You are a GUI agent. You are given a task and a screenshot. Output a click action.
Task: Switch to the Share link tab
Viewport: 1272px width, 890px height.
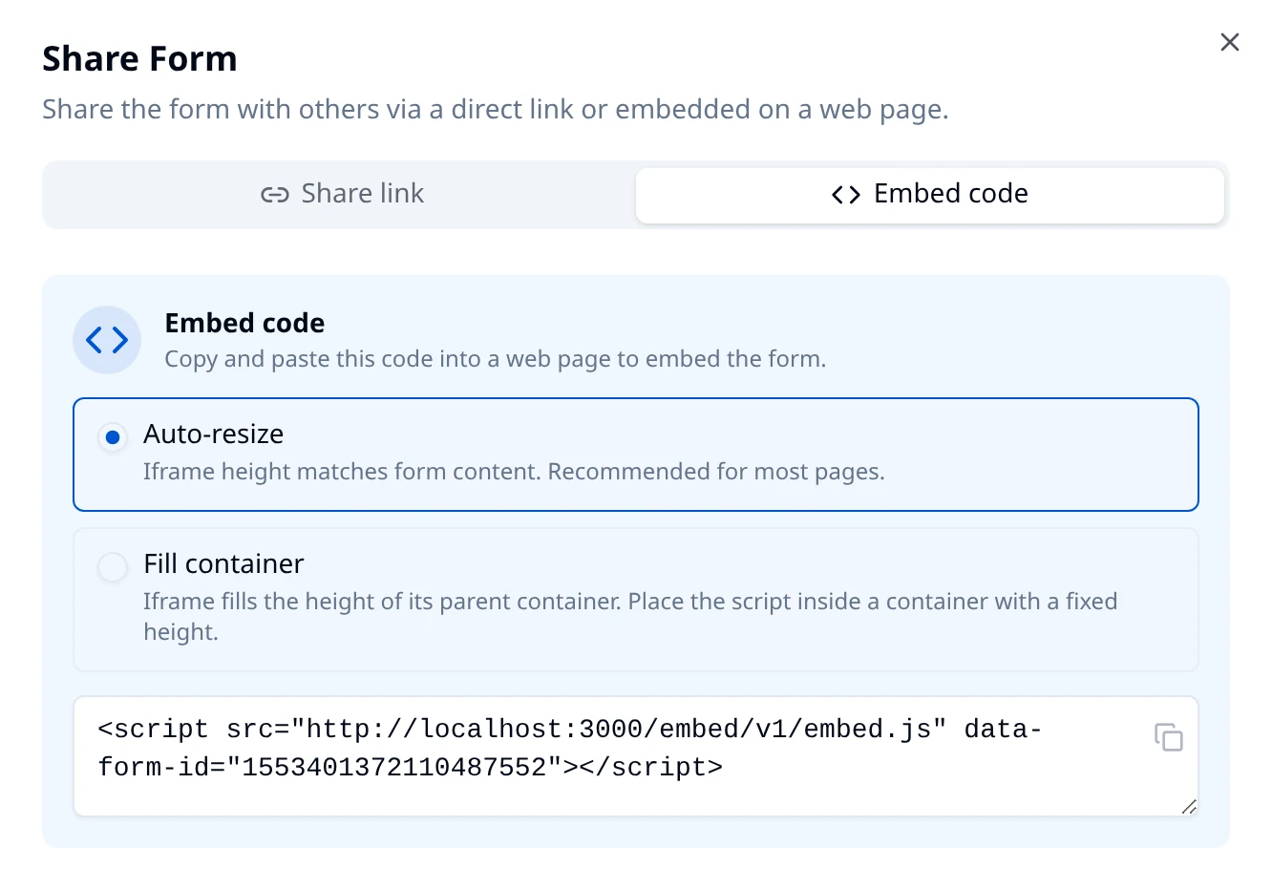click(342, 195)
